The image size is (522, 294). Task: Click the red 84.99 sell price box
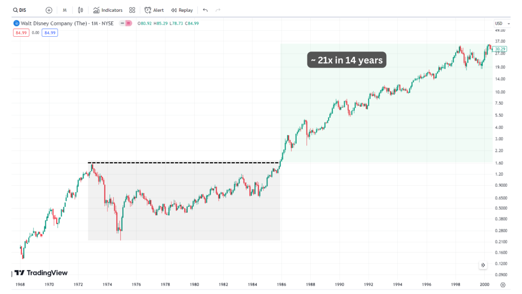click(21, 33)
